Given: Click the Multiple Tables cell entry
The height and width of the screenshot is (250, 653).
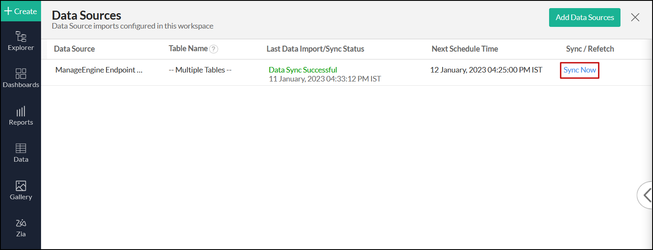Looking at the screenshot, I should pos(200,70).
